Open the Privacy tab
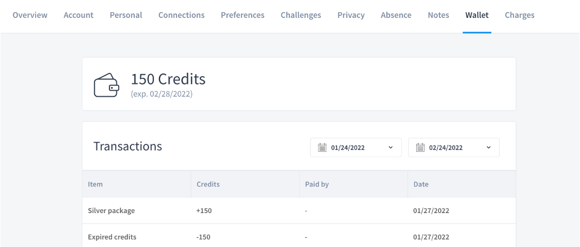This screenshot has height=247, width=580. click(351, 15)
